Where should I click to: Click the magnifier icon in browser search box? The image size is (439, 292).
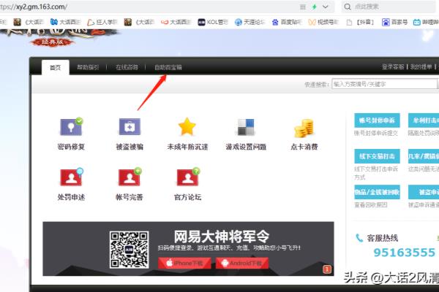point(347,7)
